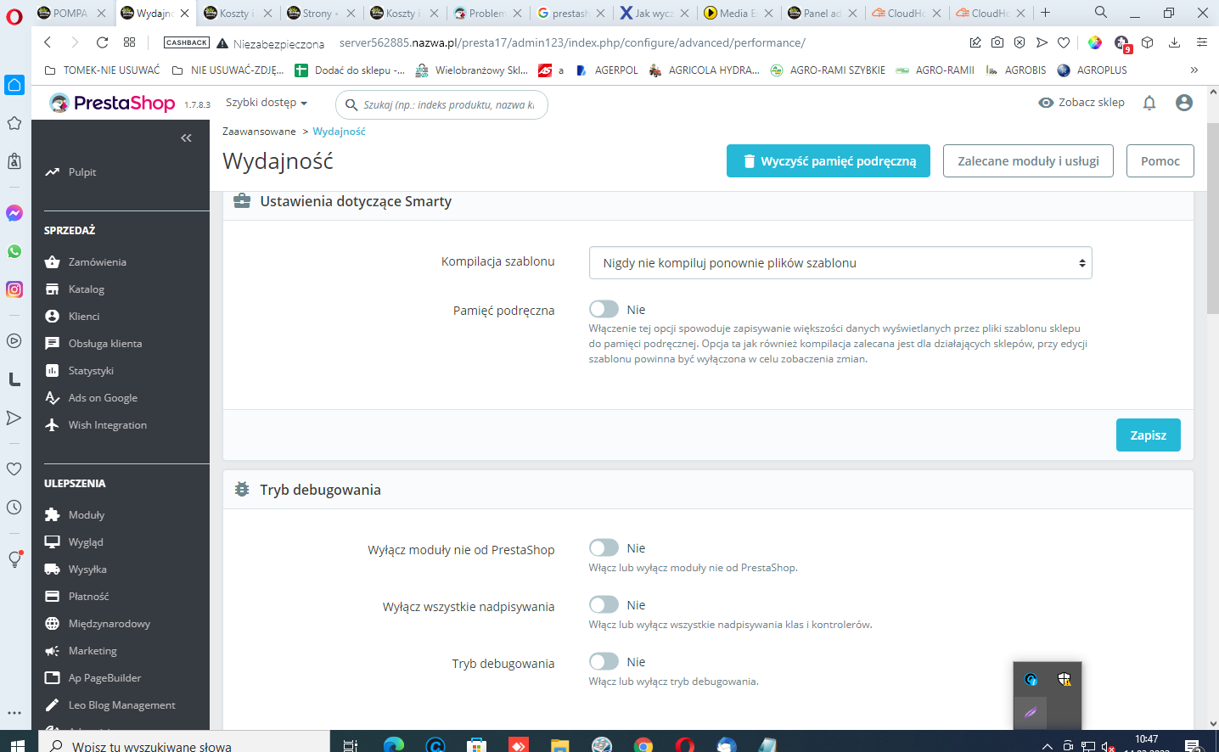Open Instagram in Opera sidebar

[x=14, y=289]
